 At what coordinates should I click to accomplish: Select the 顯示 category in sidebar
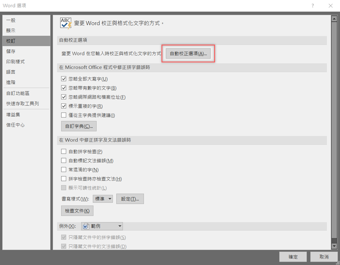(x=26, y=31)
